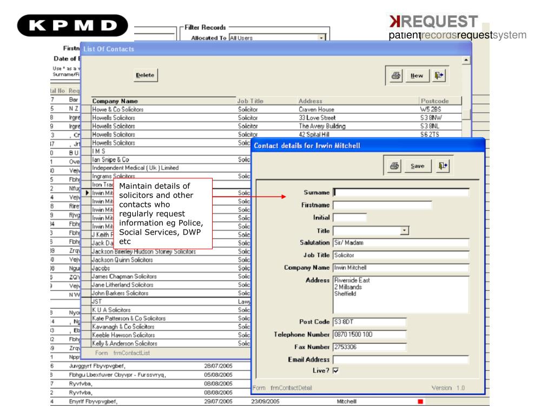Click the list's up scroll arrow
This screenshot has height=415, width=554.
tap(466, 61)
